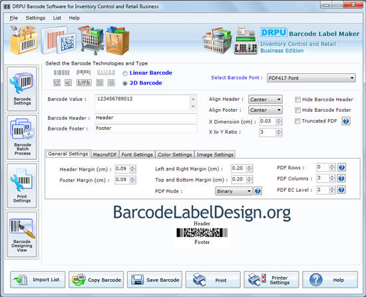Click the second 2D barcode sample icon

[68, 83]
